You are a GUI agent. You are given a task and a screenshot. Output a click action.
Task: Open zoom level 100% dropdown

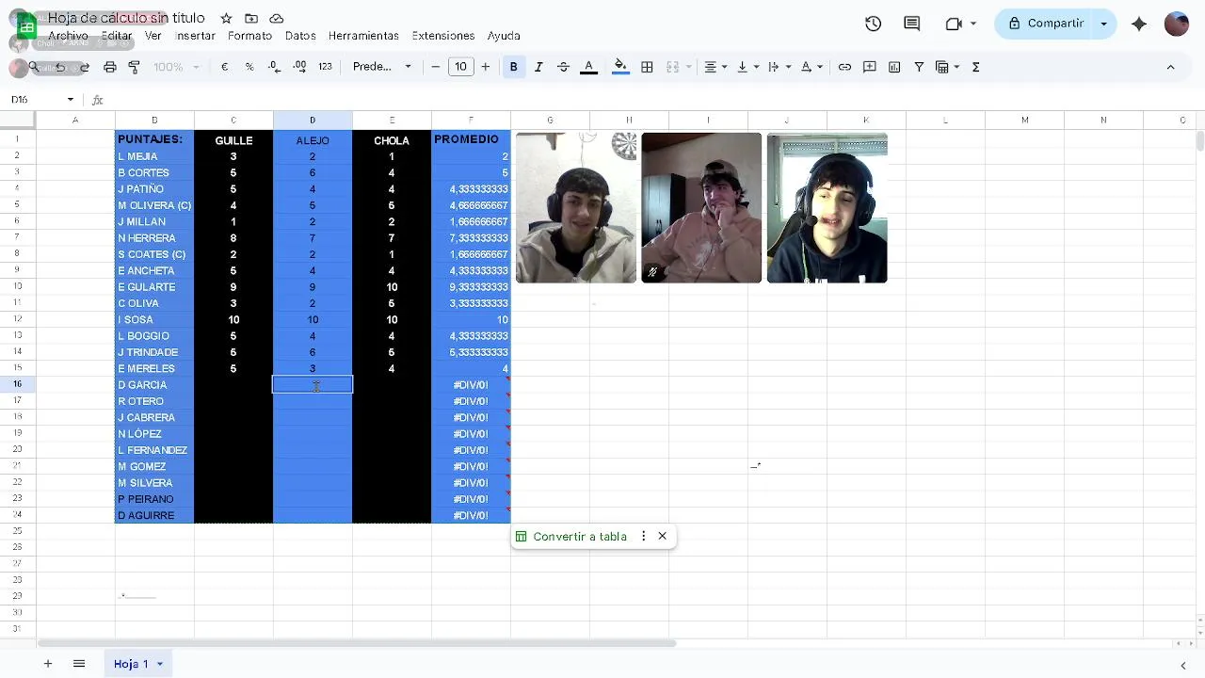176,67
